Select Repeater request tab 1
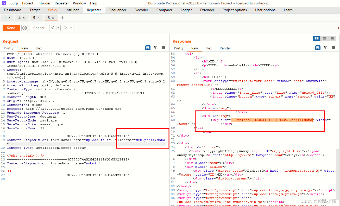Screen dimensions: 340x206 (5, 18)
